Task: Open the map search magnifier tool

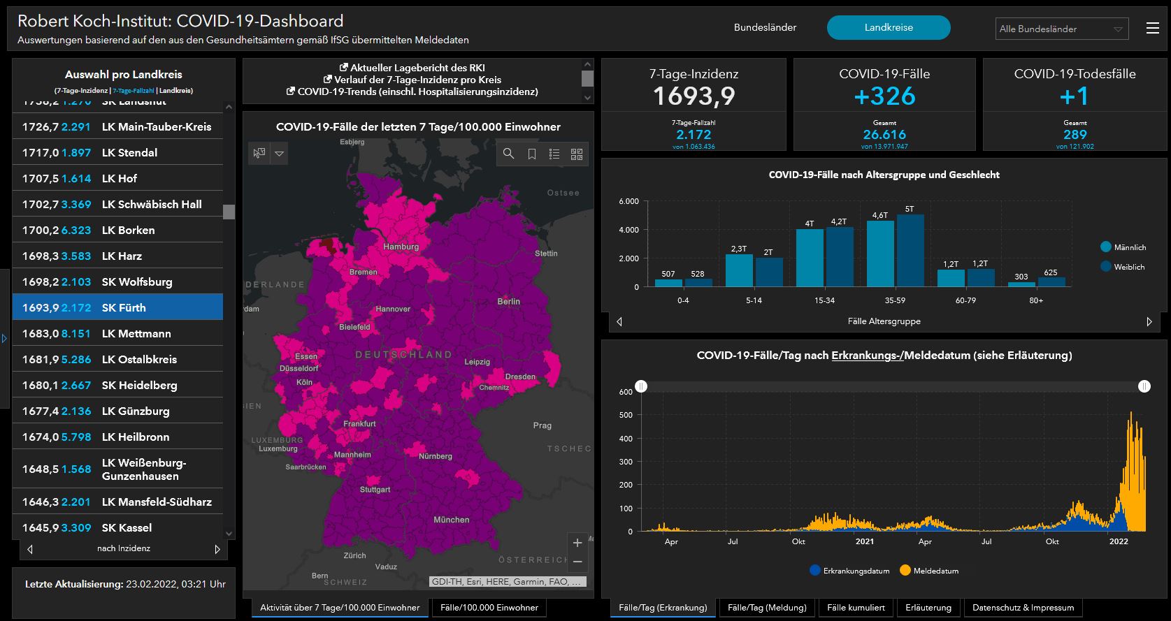Action: tap(508, 154)
